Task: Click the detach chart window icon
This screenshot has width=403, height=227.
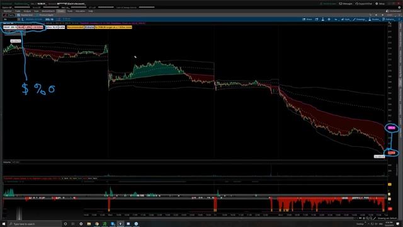Action: tap(316, 20)
